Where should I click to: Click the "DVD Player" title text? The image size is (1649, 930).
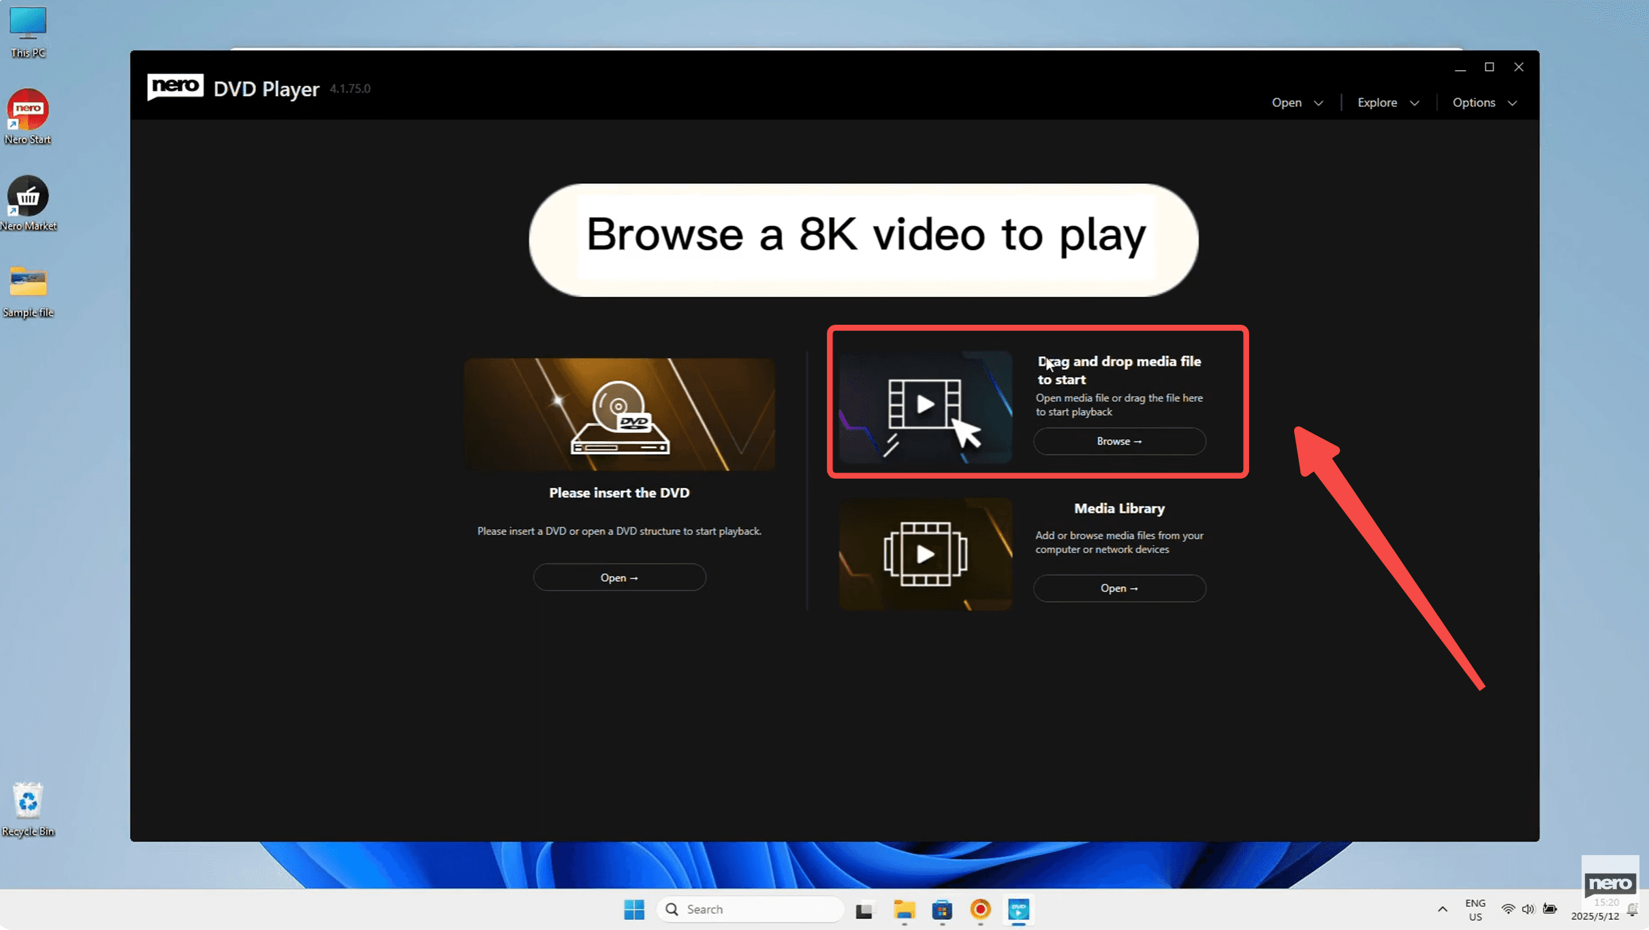(x=266, y=89)
